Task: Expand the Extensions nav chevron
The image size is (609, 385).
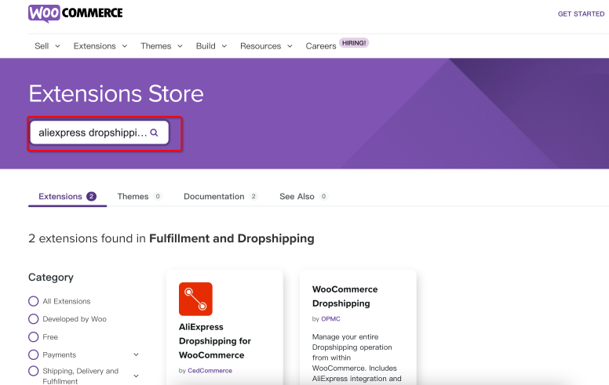Action: pos(125,46)
